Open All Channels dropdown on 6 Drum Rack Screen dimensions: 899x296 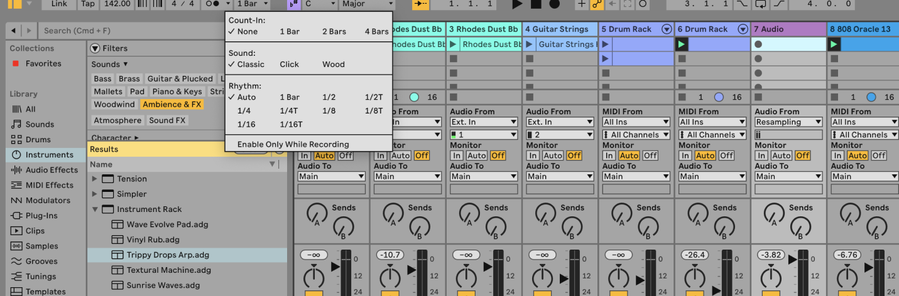(712, 135)
